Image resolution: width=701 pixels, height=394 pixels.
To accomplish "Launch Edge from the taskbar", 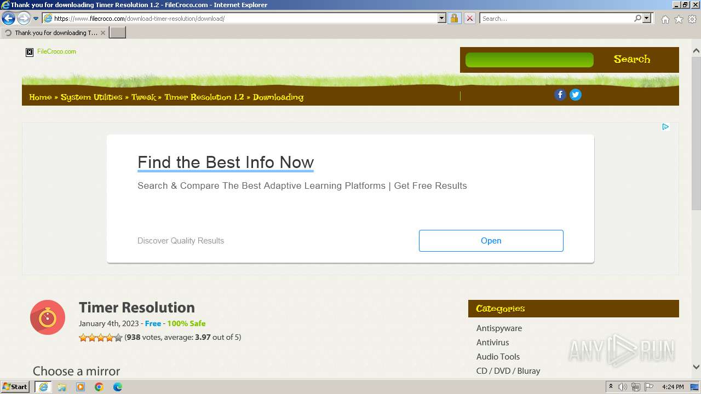I will coord(118,387).
